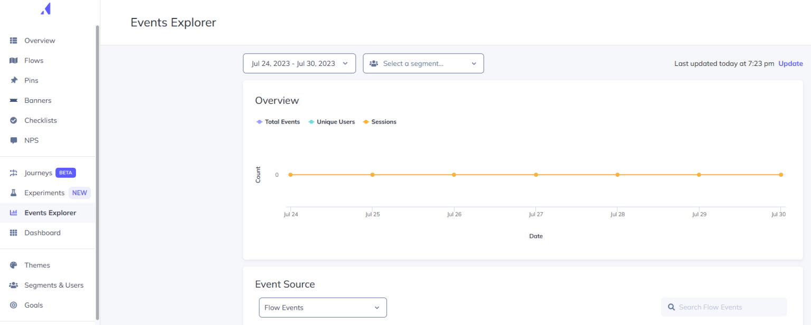The width and height of the screenshot is (811, 325).
Task: Select the Checklists icon
Action: [x=13, y=120]
